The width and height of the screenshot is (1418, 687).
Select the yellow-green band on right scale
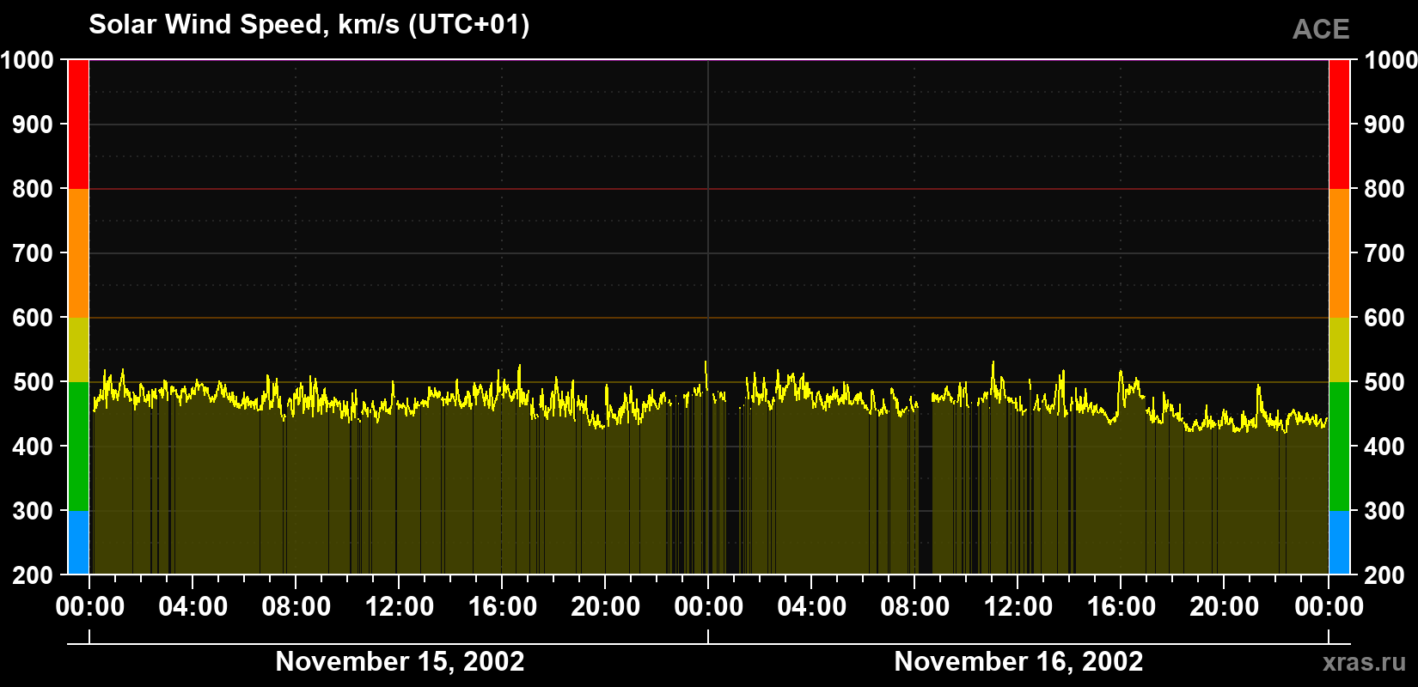coord(1339,350)
